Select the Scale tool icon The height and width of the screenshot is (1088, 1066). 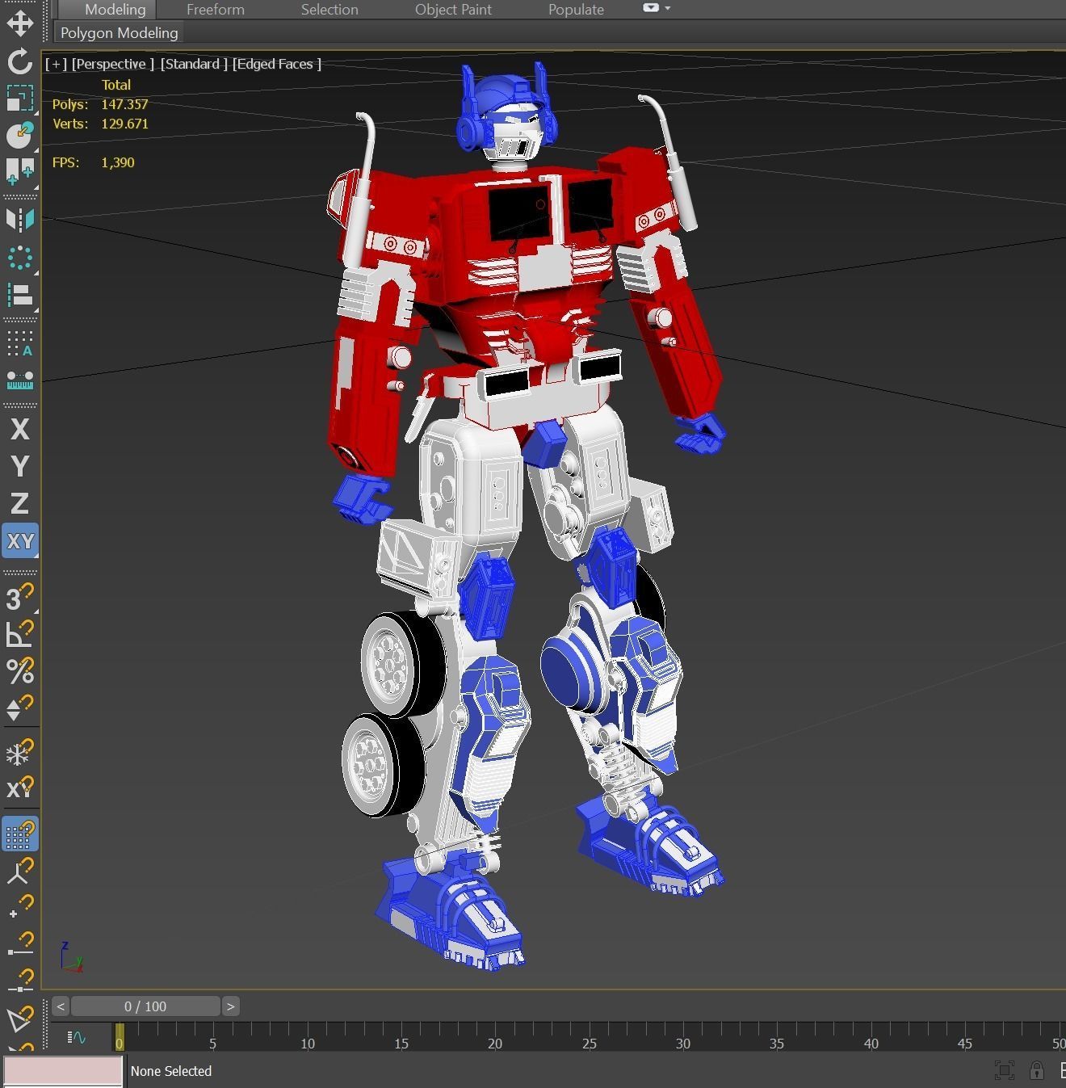pos(19,99)
